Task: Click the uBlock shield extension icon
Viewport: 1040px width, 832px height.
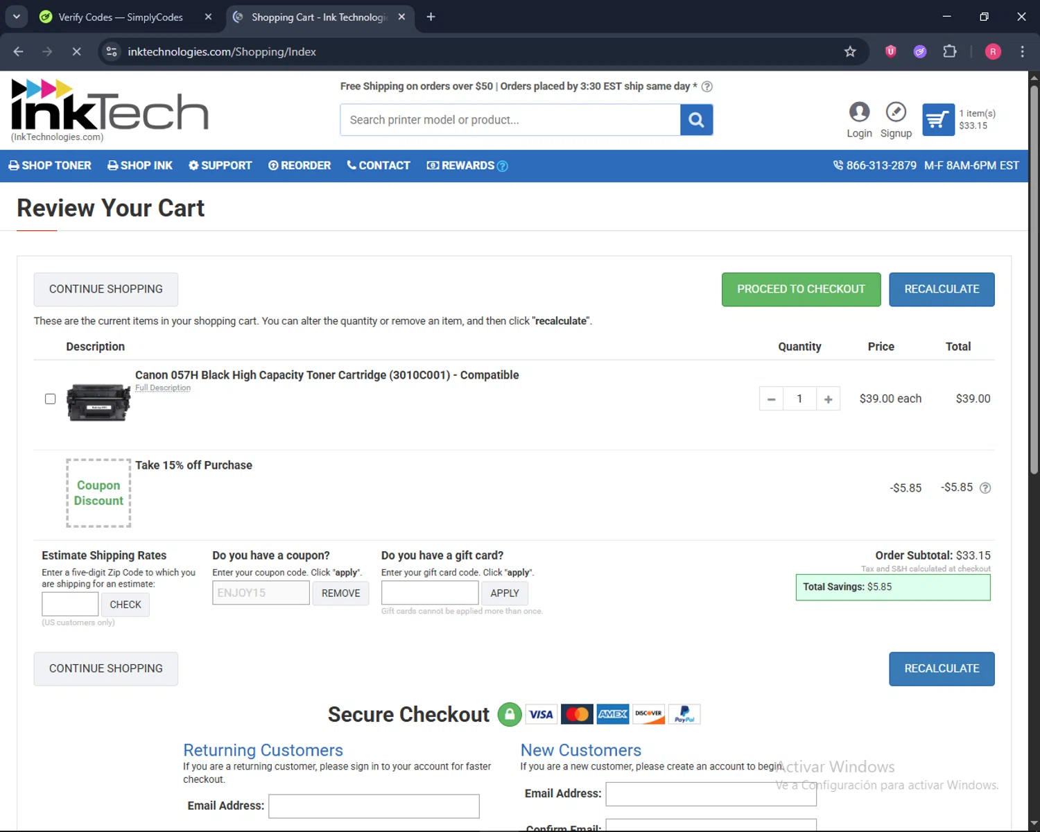Action: point(891,51)
